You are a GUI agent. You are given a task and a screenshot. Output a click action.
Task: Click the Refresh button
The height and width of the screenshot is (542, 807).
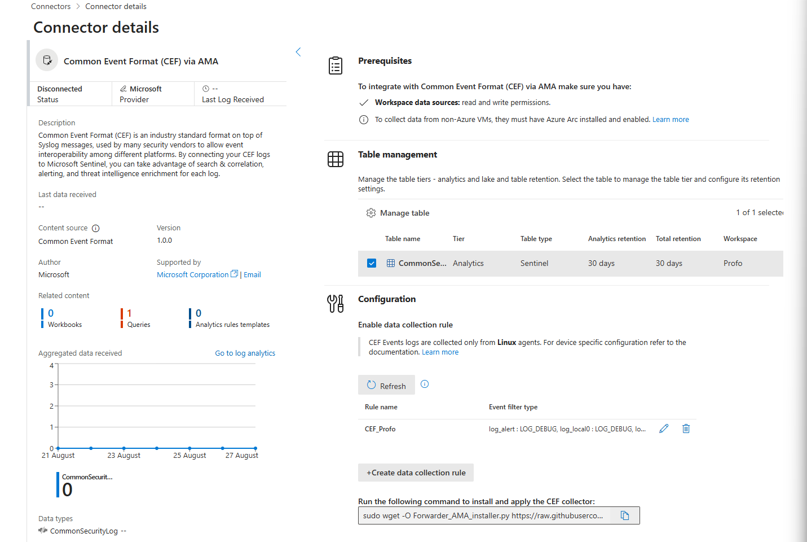[x=386, y=385]
